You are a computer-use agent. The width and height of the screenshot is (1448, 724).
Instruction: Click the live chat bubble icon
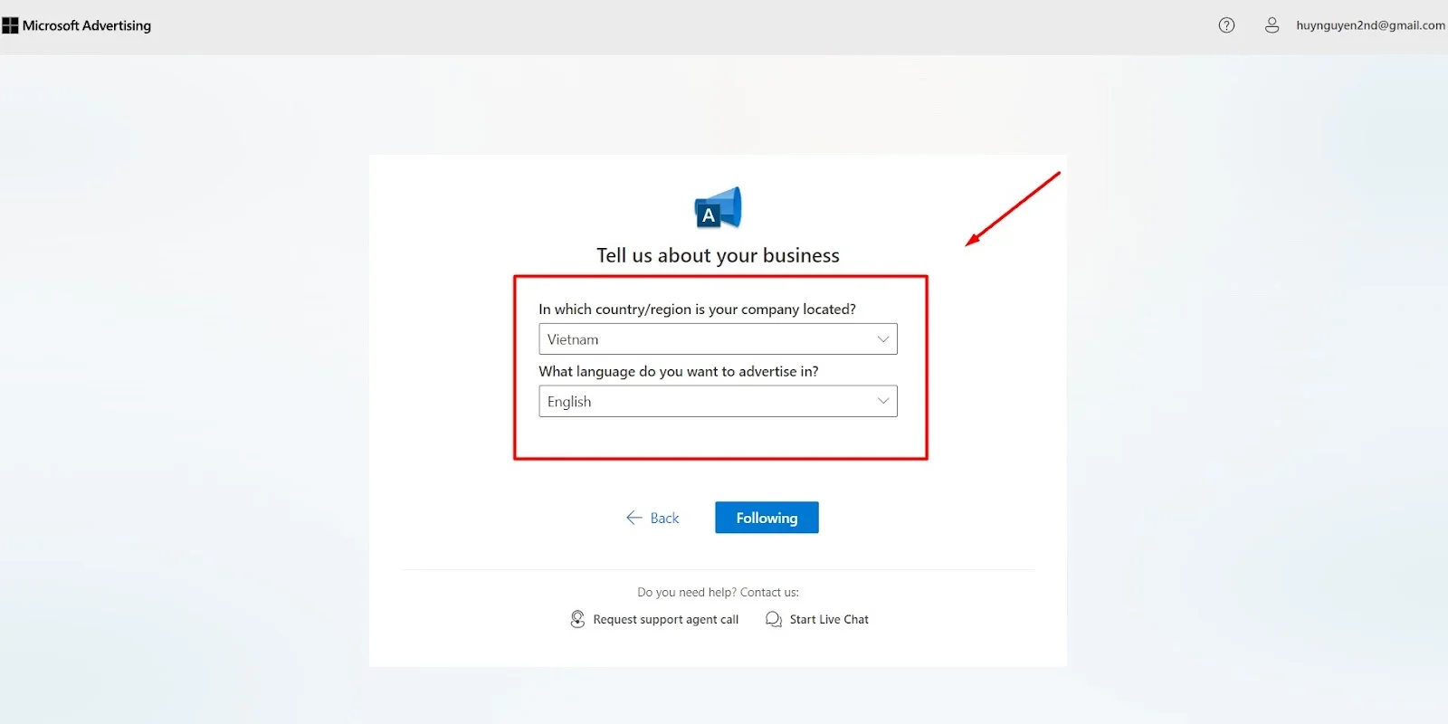[774, 619]
